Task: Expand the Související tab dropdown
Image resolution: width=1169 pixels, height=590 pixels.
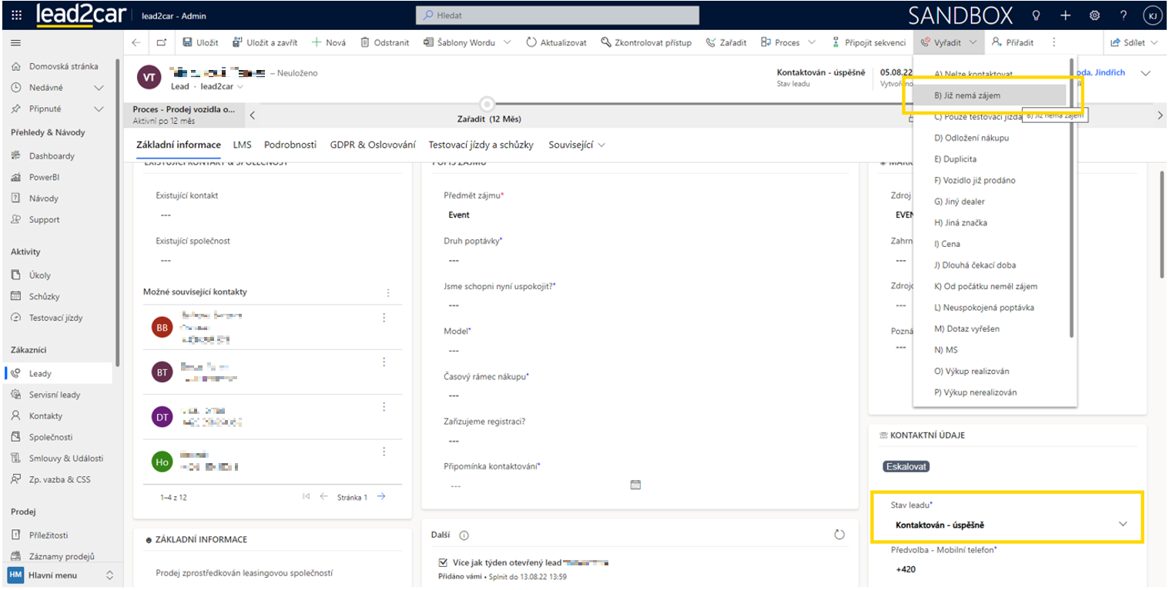Action: coord(601,145)
